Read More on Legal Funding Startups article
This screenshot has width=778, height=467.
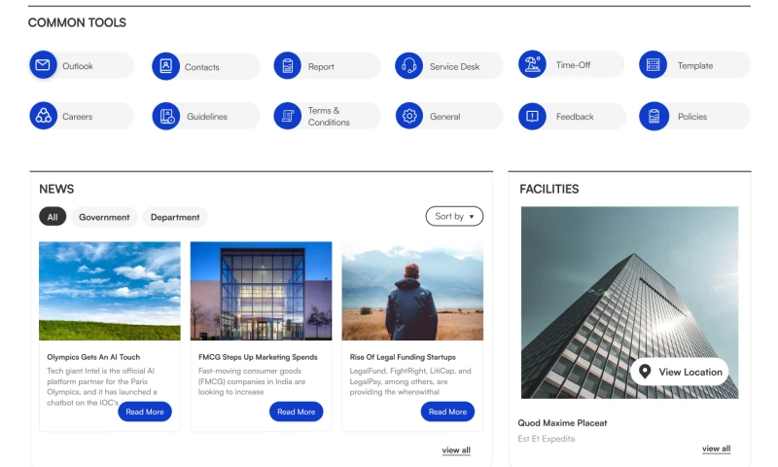click(447, 412)
